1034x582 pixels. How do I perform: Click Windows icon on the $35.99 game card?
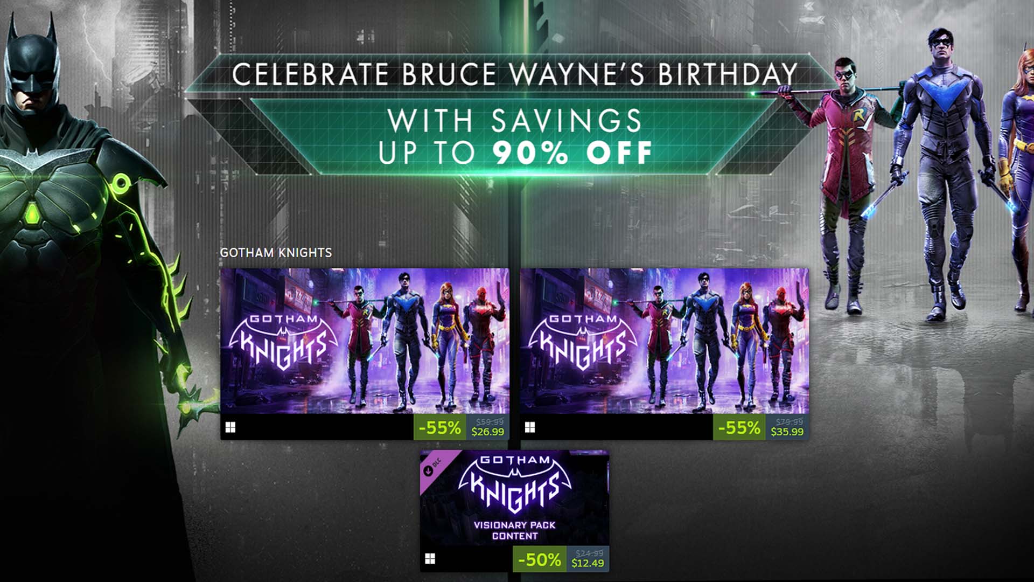530,427
